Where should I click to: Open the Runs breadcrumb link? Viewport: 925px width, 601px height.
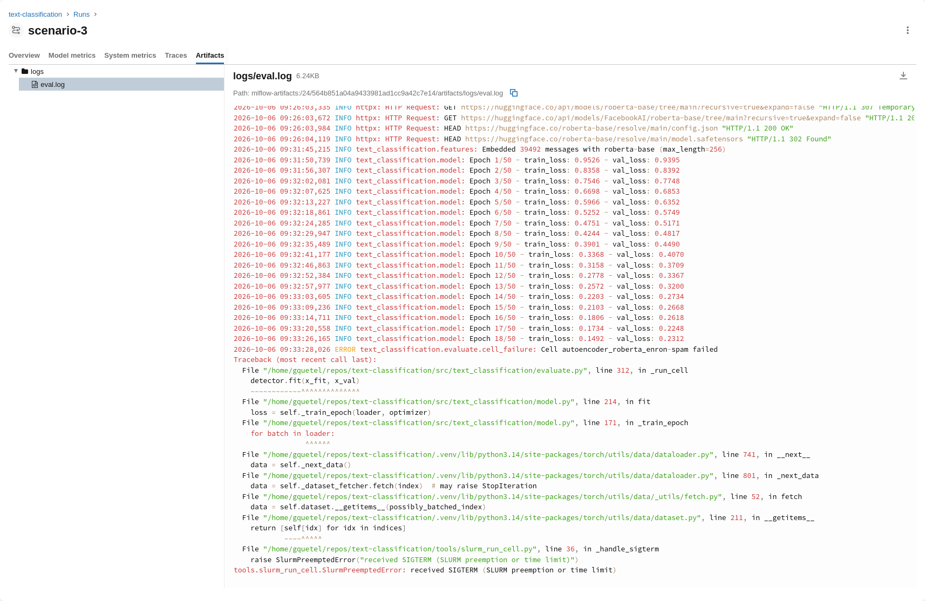pyautogui.click(x=81, y=14)
